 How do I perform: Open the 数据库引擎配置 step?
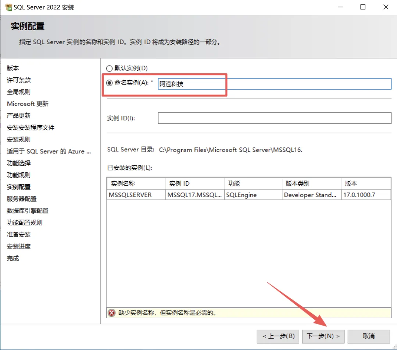[x=28, y=211]
